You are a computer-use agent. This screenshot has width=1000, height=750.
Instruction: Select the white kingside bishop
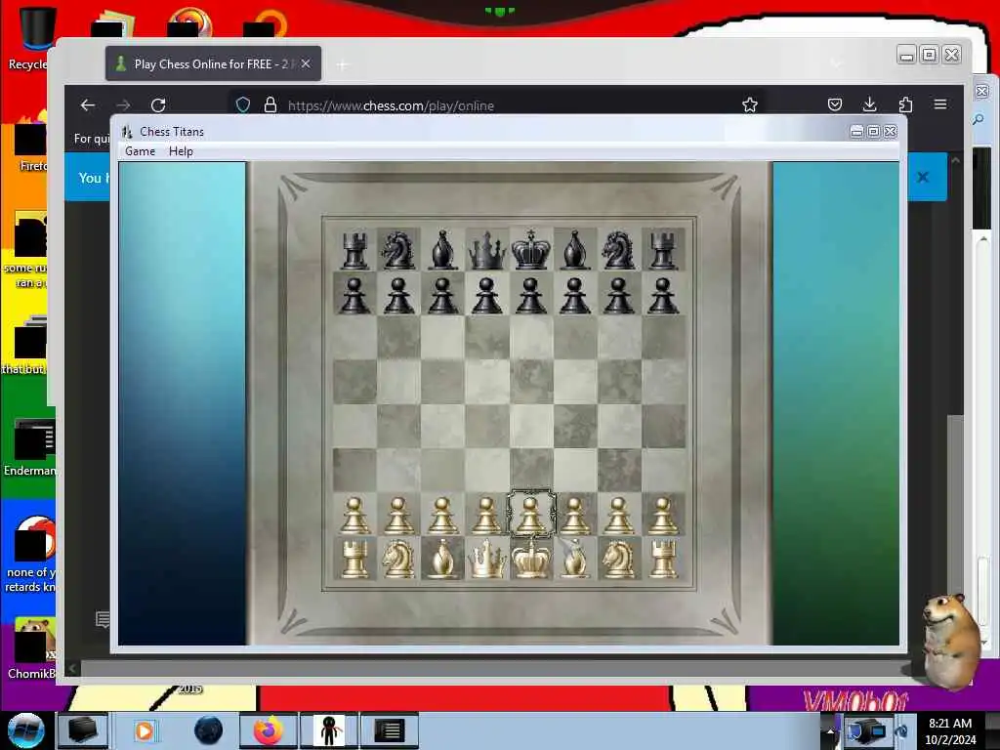pyautogui.click(x=574, y=560)
